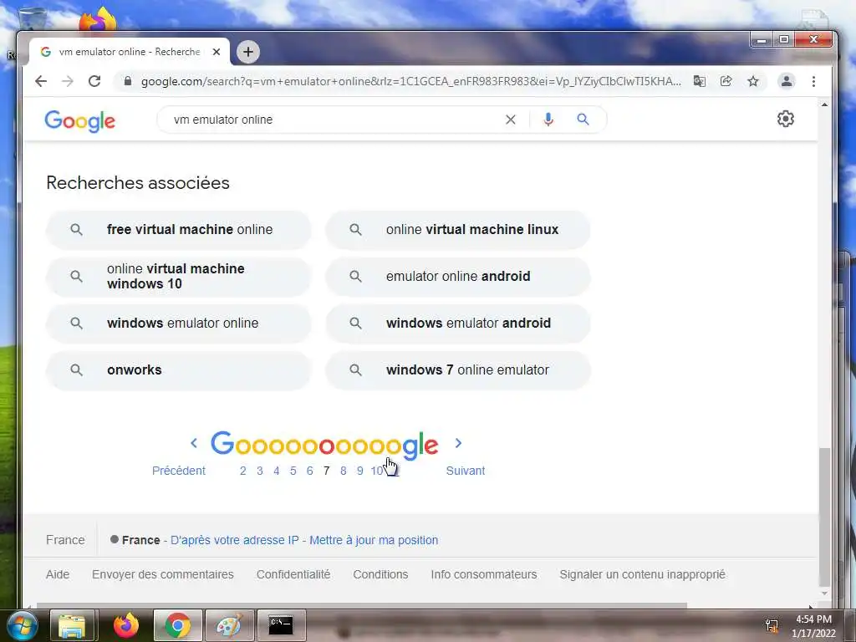856x642 pixels.
Task: Click Signaler un contenu inapproprié
Action: point(642,574)
